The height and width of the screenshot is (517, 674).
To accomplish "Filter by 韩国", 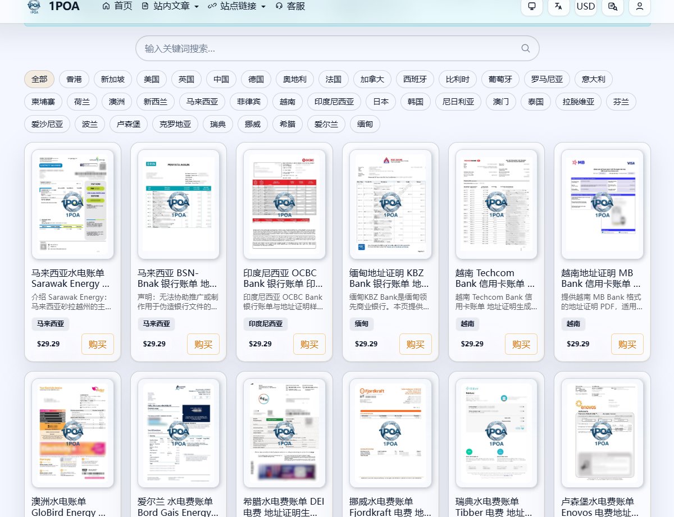I will point(416,102).
